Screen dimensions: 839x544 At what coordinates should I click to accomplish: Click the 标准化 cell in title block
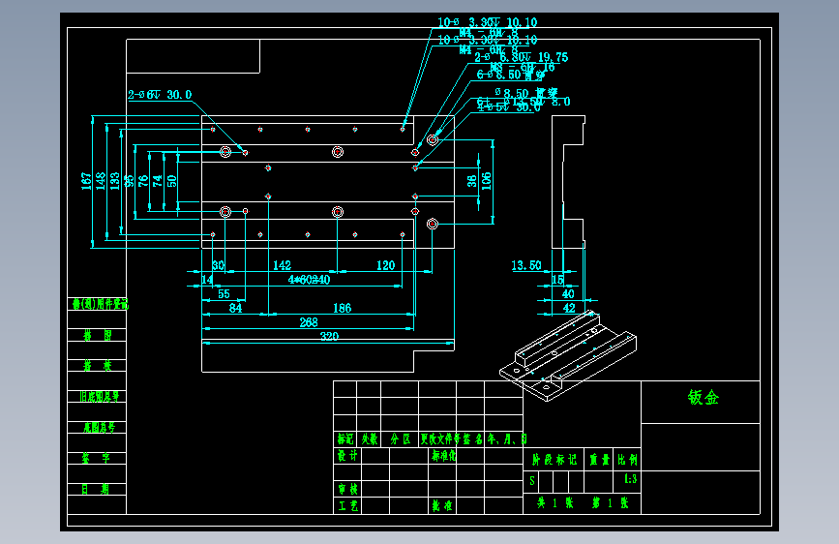point(443,456)
